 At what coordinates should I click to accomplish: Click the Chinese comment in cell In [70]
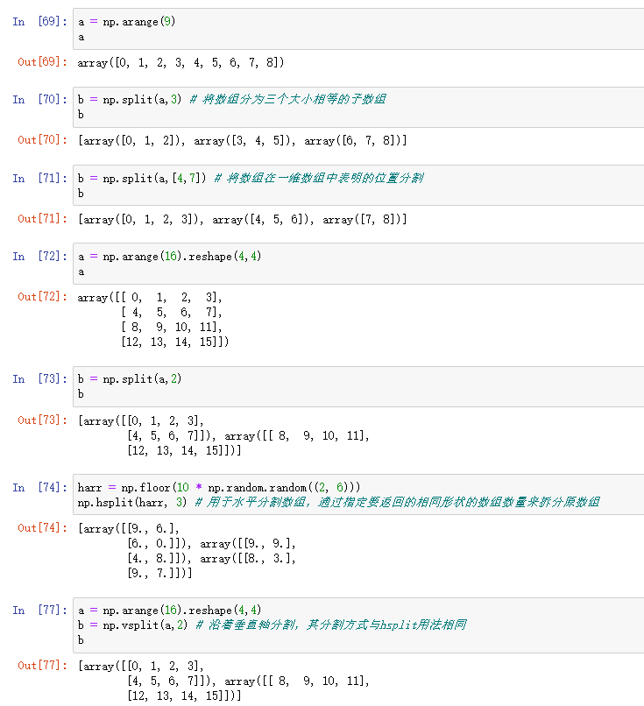pyautogui.click(x=287, y=99)
